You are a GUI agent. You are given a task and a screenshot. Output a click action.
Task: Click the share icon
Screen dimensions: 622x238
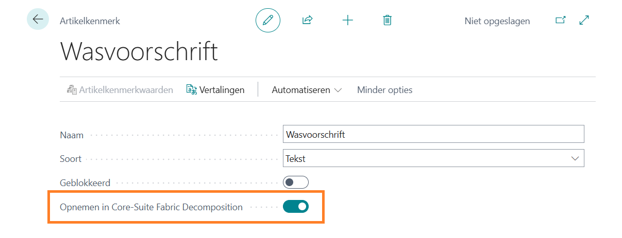coord(307,21)
